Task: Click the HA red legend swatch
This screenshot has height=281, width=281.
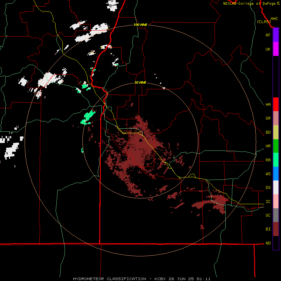Action: [276, 104]
